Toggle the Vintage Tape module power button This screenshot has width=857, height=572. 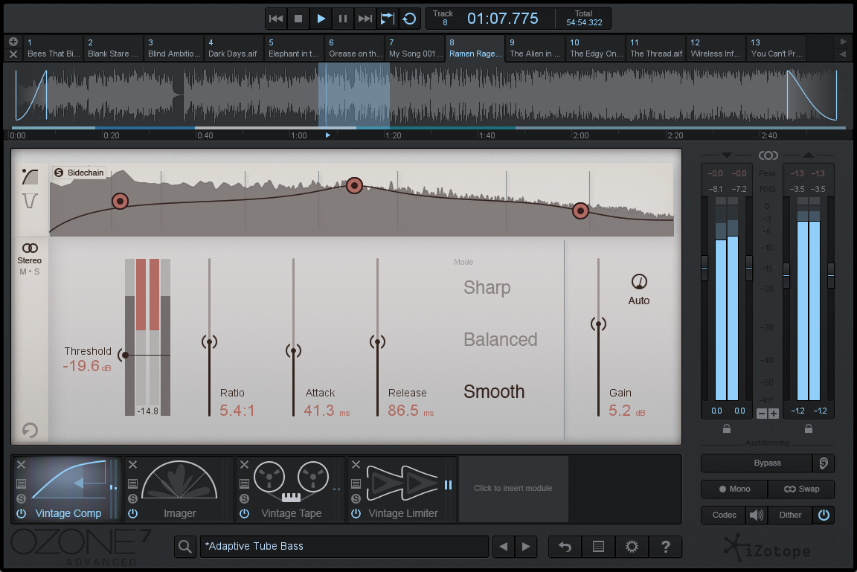[x=244, y=513]
